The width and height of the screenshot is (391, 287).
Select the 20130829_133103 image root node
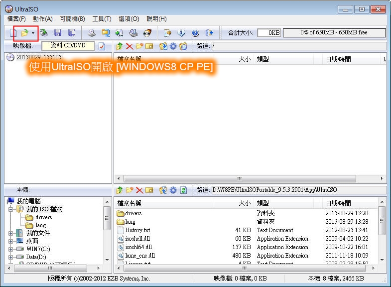pyautogui.click(x=39, y=57)
